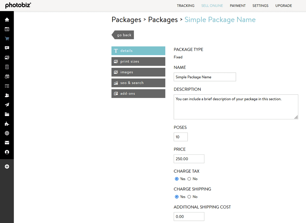Set Charge Tax to No
This screenshot has height=223, width=306.
tap(189, 179)
